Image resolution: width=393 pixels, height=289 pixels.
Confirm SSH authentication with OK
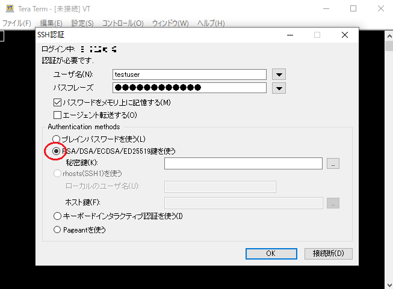click(271, 254)
